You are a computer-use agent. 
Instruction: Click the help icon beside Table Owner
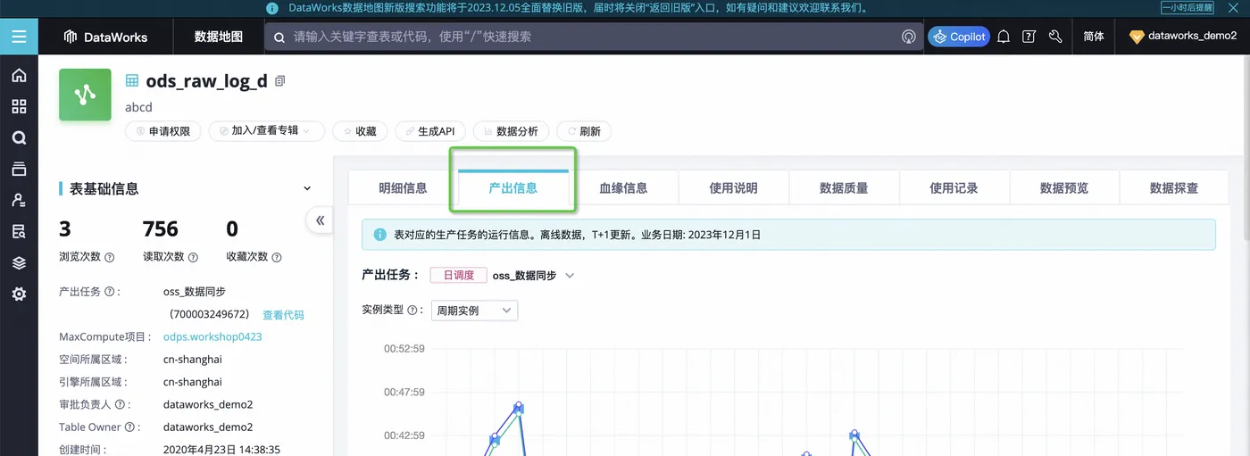pos(129,427)
